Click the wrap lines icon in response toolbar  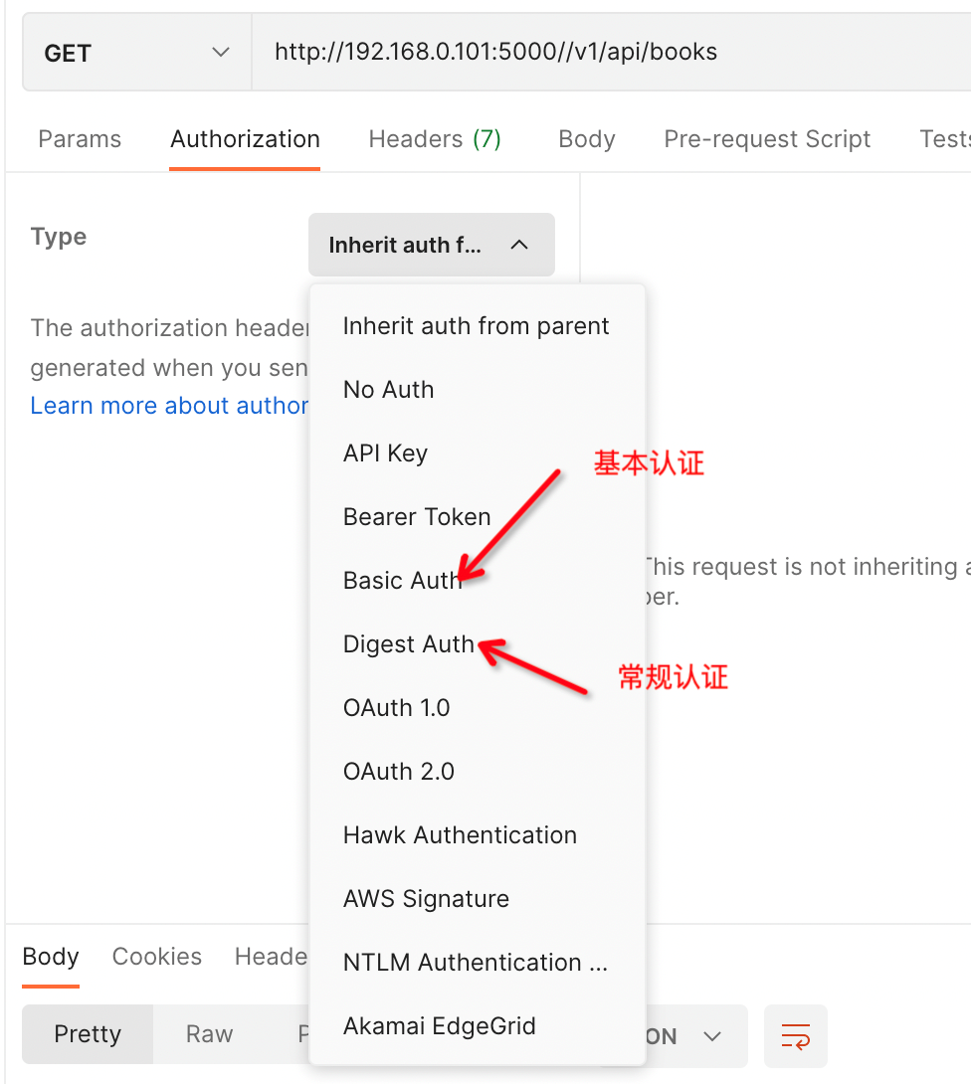coord(795,1035)
